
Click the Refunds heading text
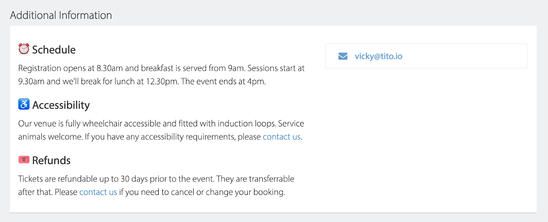[51, 160]
